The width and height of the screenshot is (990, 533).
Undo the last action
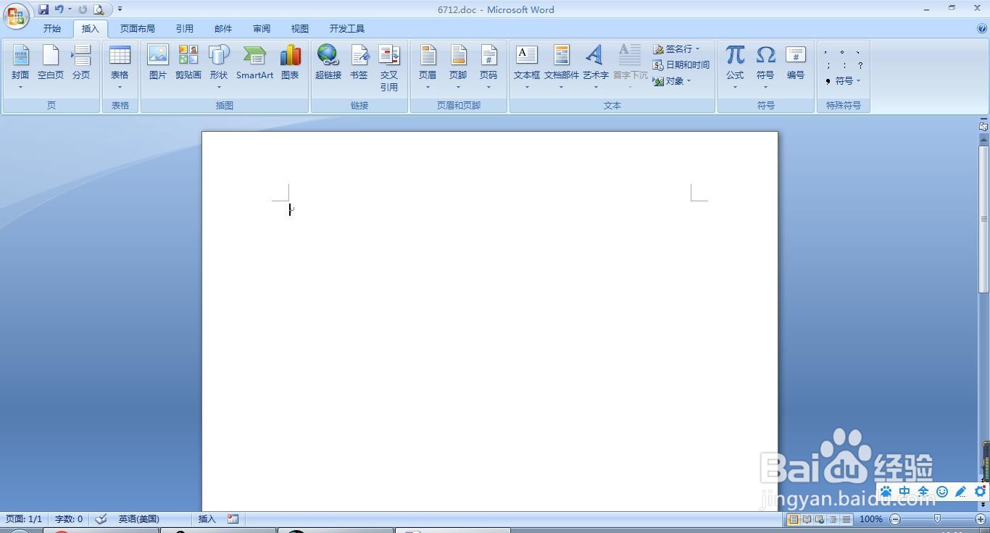tap(59, 9)
